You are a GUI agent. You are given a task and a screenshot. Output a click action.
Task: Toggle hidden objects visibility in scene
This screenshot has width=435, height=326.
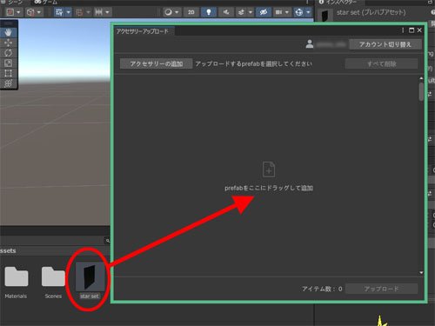264,12
